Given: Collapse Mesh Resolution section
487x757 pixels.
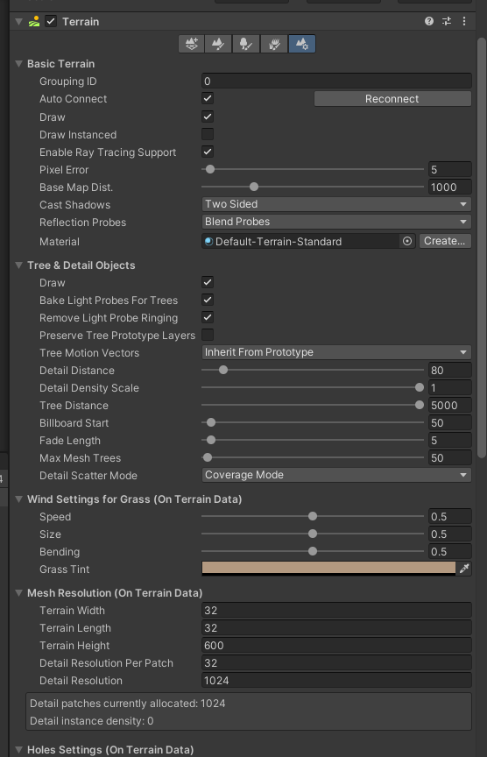Looking at the screenshot, I should point(18,593).
